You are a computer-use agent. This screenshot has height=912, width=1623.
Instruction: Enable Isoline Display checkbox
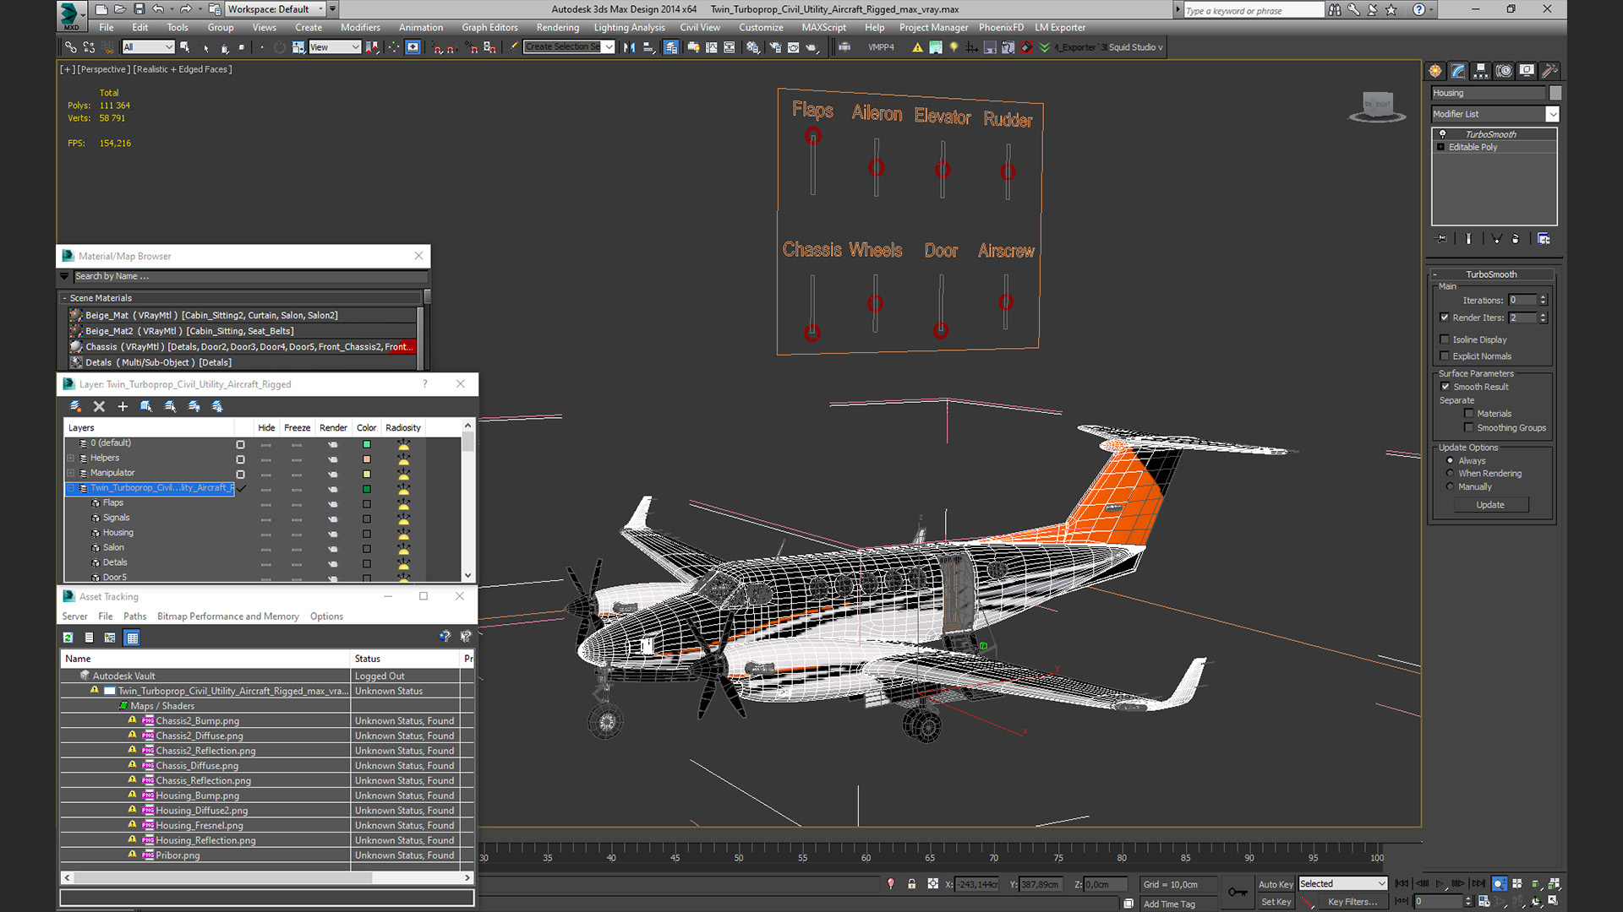[x=1445, y=339]
